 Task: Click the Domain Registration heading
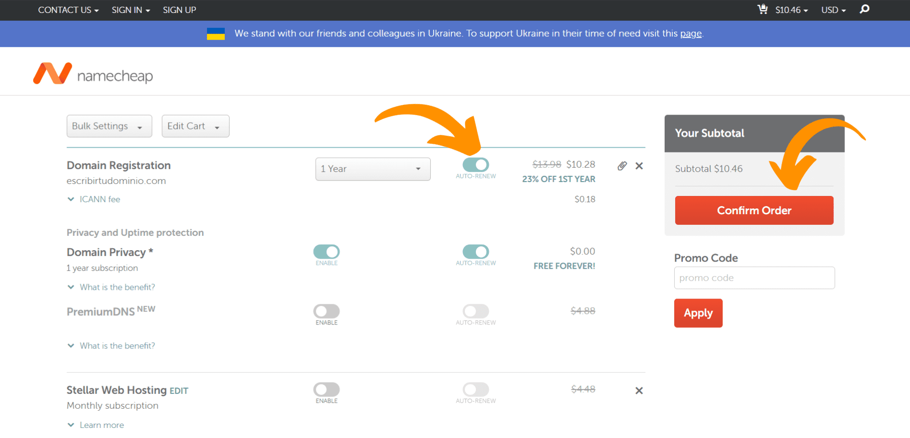[119, 165]
